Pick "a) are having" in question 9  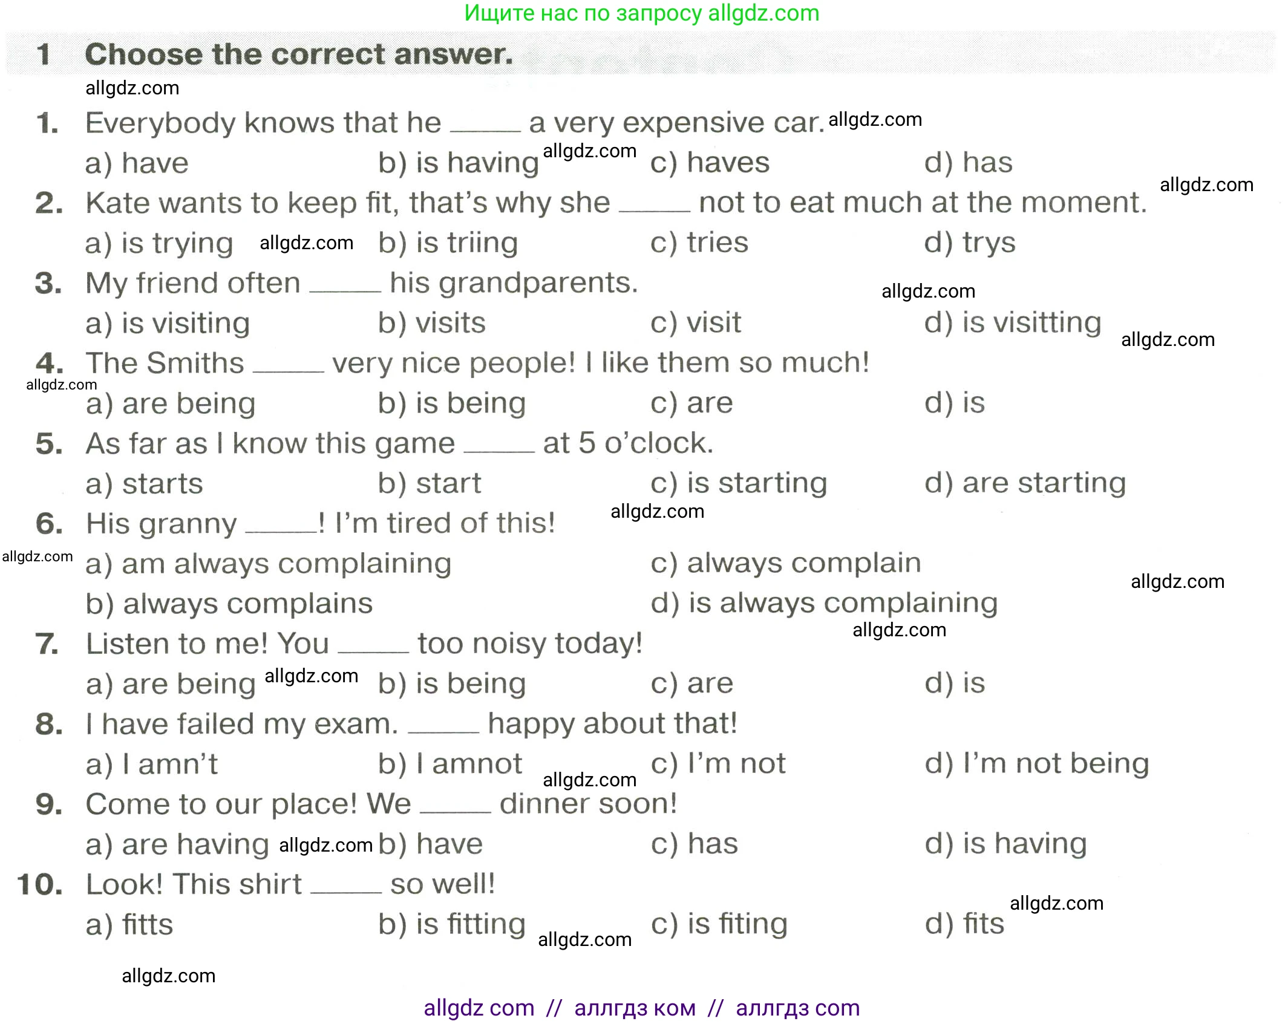coord(177,844)
